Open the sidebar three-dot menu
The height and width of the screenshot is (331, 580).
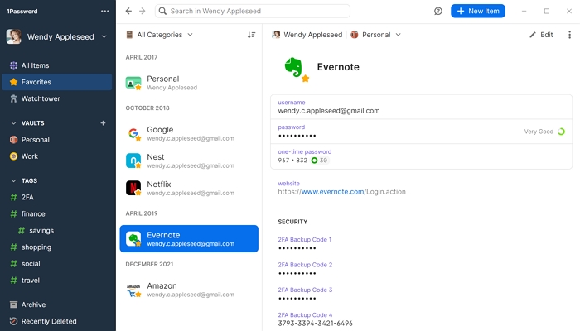(105, 11)
